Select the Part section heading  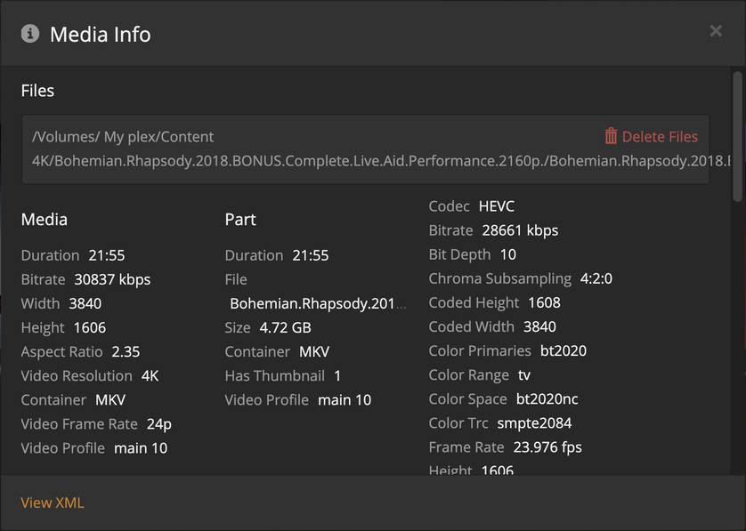pyautogui.click(x=240, y=219)
